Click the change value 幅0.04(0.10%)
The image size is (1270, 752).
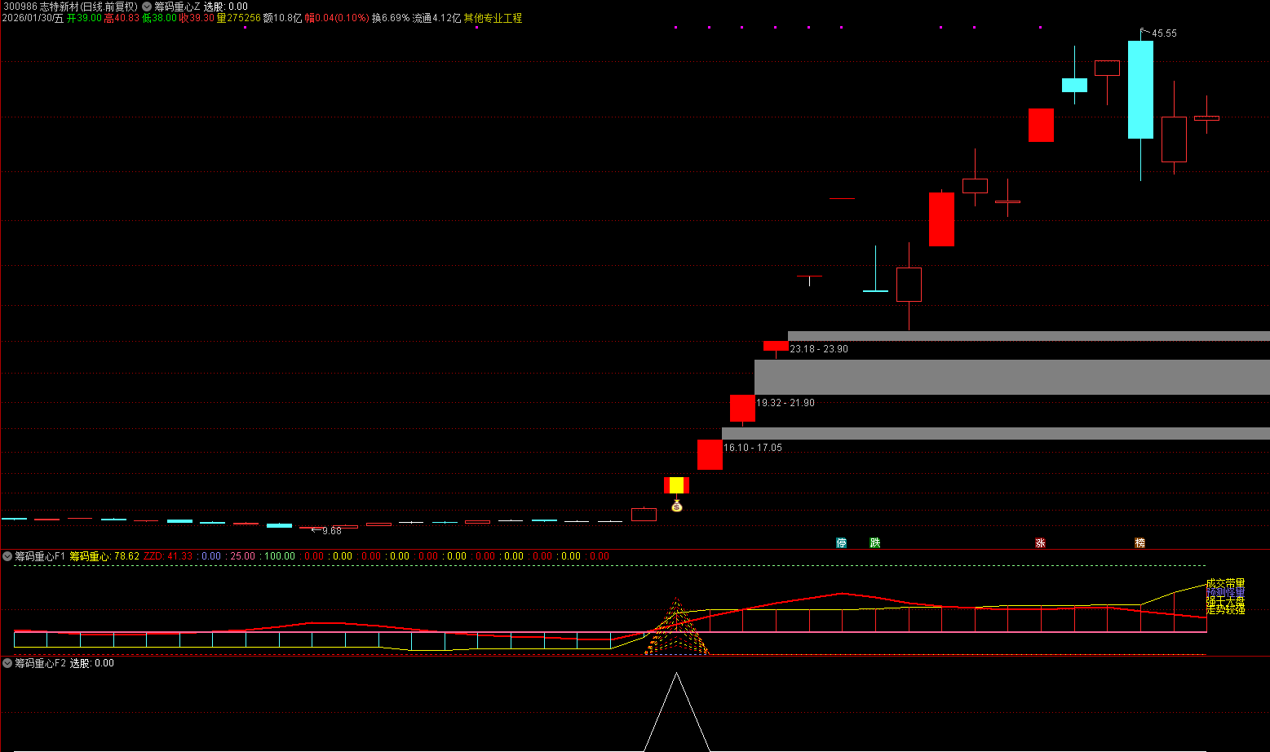click(337, 18)
